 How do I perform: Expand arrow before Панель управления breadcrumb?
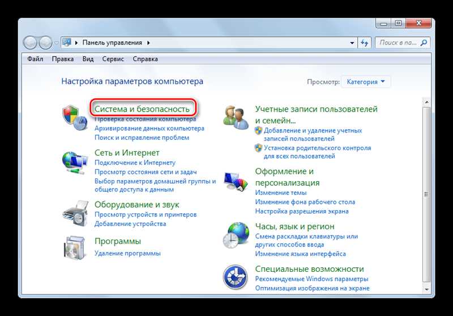[x=76, y=42]
